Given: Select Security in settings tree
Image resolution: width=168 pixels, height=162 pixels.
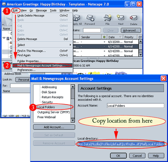Looking at the screenshot, I should click(x=47, y=102).
